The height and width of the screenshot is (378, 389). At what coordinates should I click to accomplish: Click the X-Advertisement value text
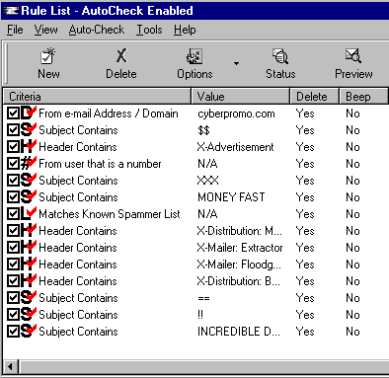[235, 147]
